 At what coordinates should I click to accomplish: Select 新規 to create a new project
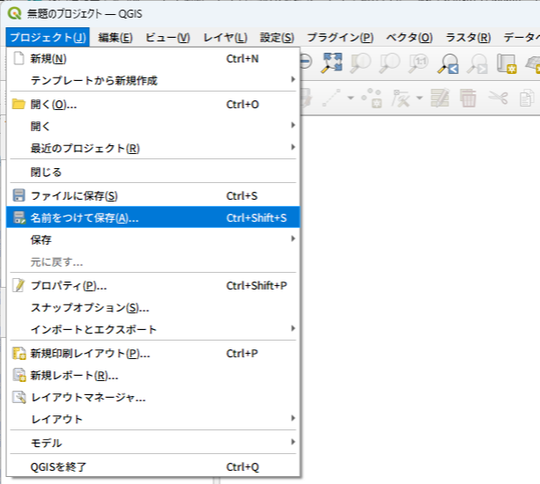point(48,59)
